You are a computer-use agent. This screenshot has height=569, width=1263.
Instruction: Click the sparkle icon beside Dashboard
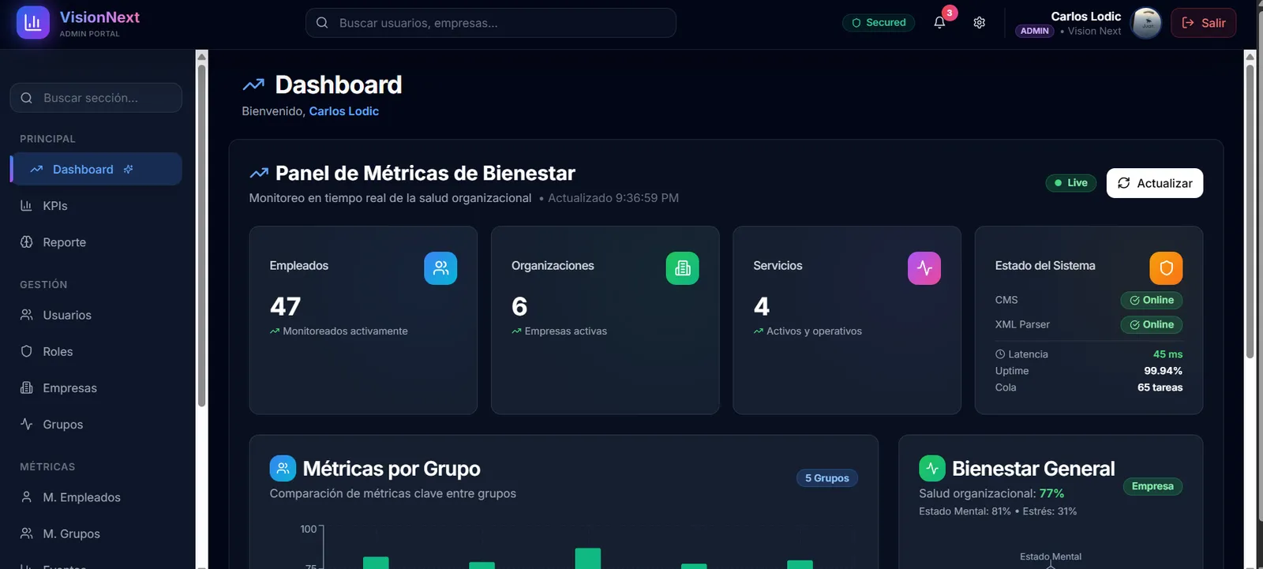128,169
